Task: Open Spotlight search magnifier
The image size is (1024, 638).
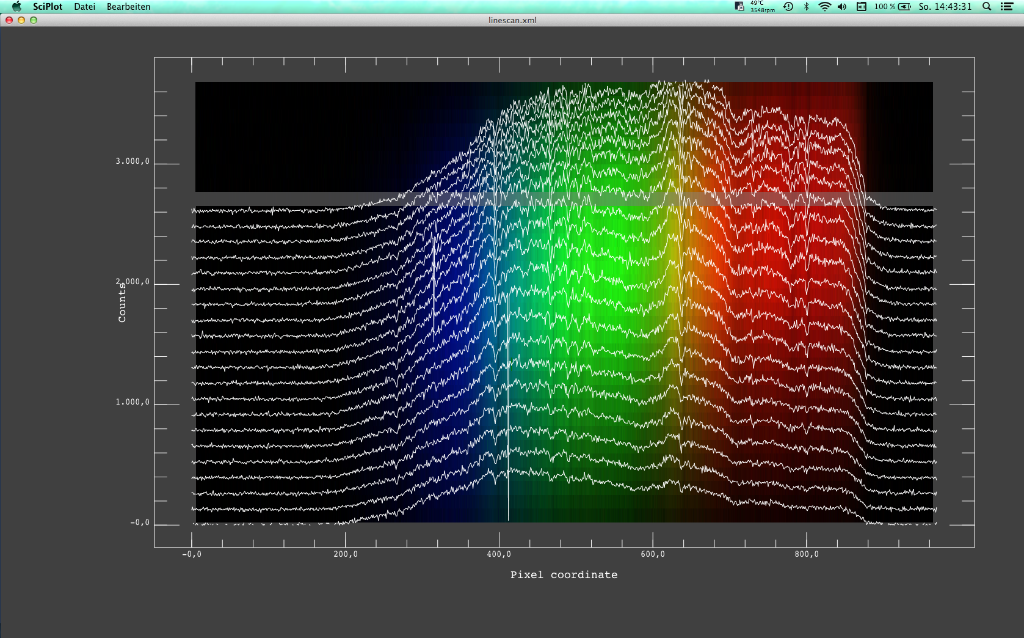Action: coord(987,7)
